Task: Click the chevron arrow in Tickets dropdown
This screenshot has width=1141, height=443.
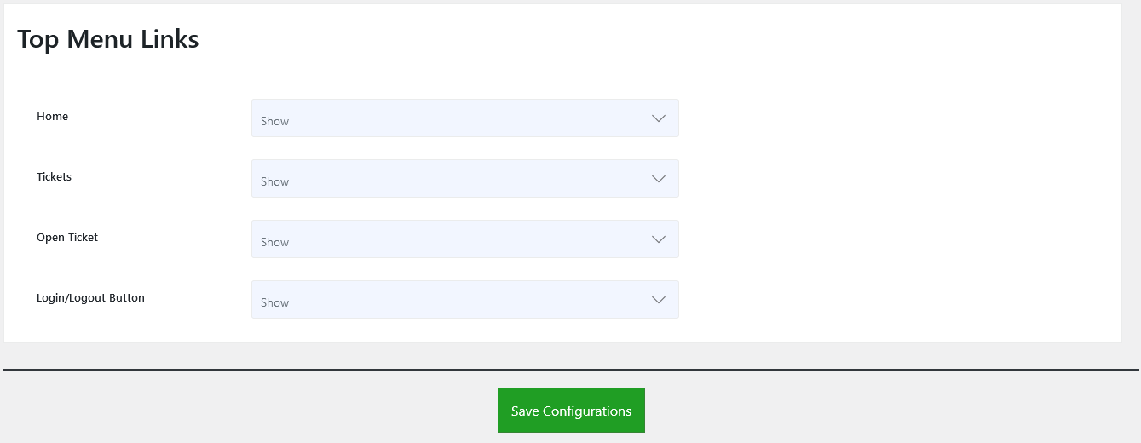Action: [x=658, y=179]
